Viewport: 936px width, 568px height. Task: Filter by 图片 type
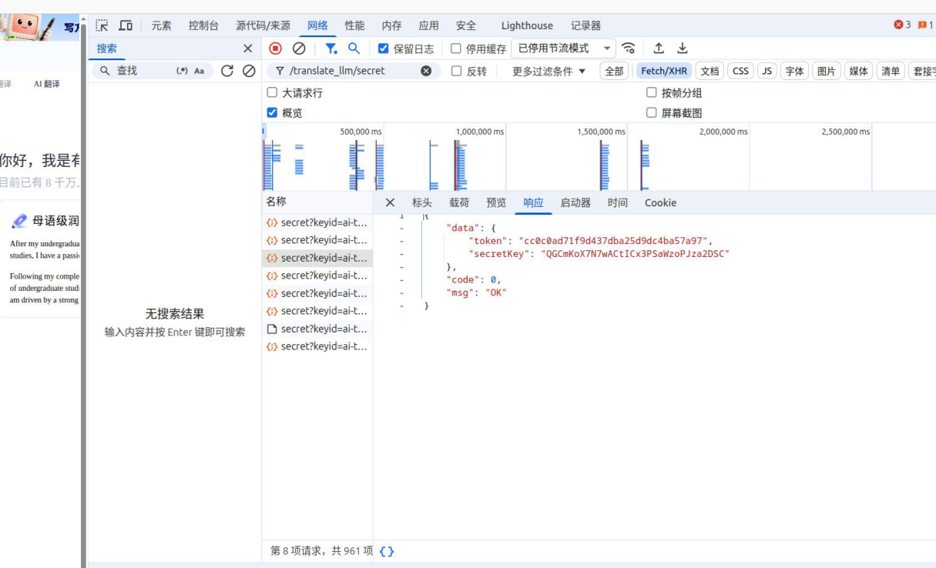pos(826,71)
